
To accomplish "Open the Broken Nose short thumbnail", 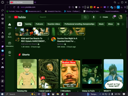I will point(70,74).
